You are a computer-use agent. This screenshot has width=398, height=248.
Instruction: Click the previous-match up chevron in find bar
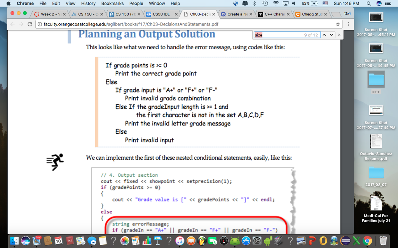324,34
